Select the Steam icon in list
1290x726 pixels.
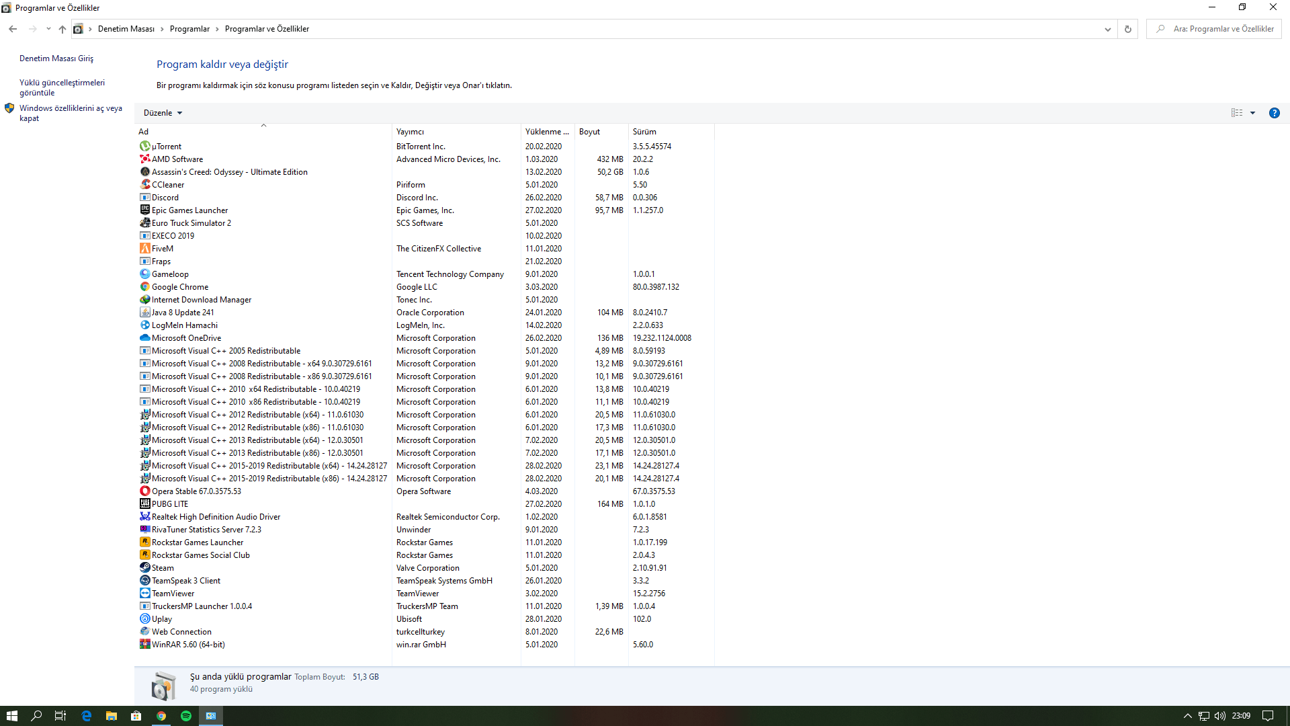click(144, 568)
